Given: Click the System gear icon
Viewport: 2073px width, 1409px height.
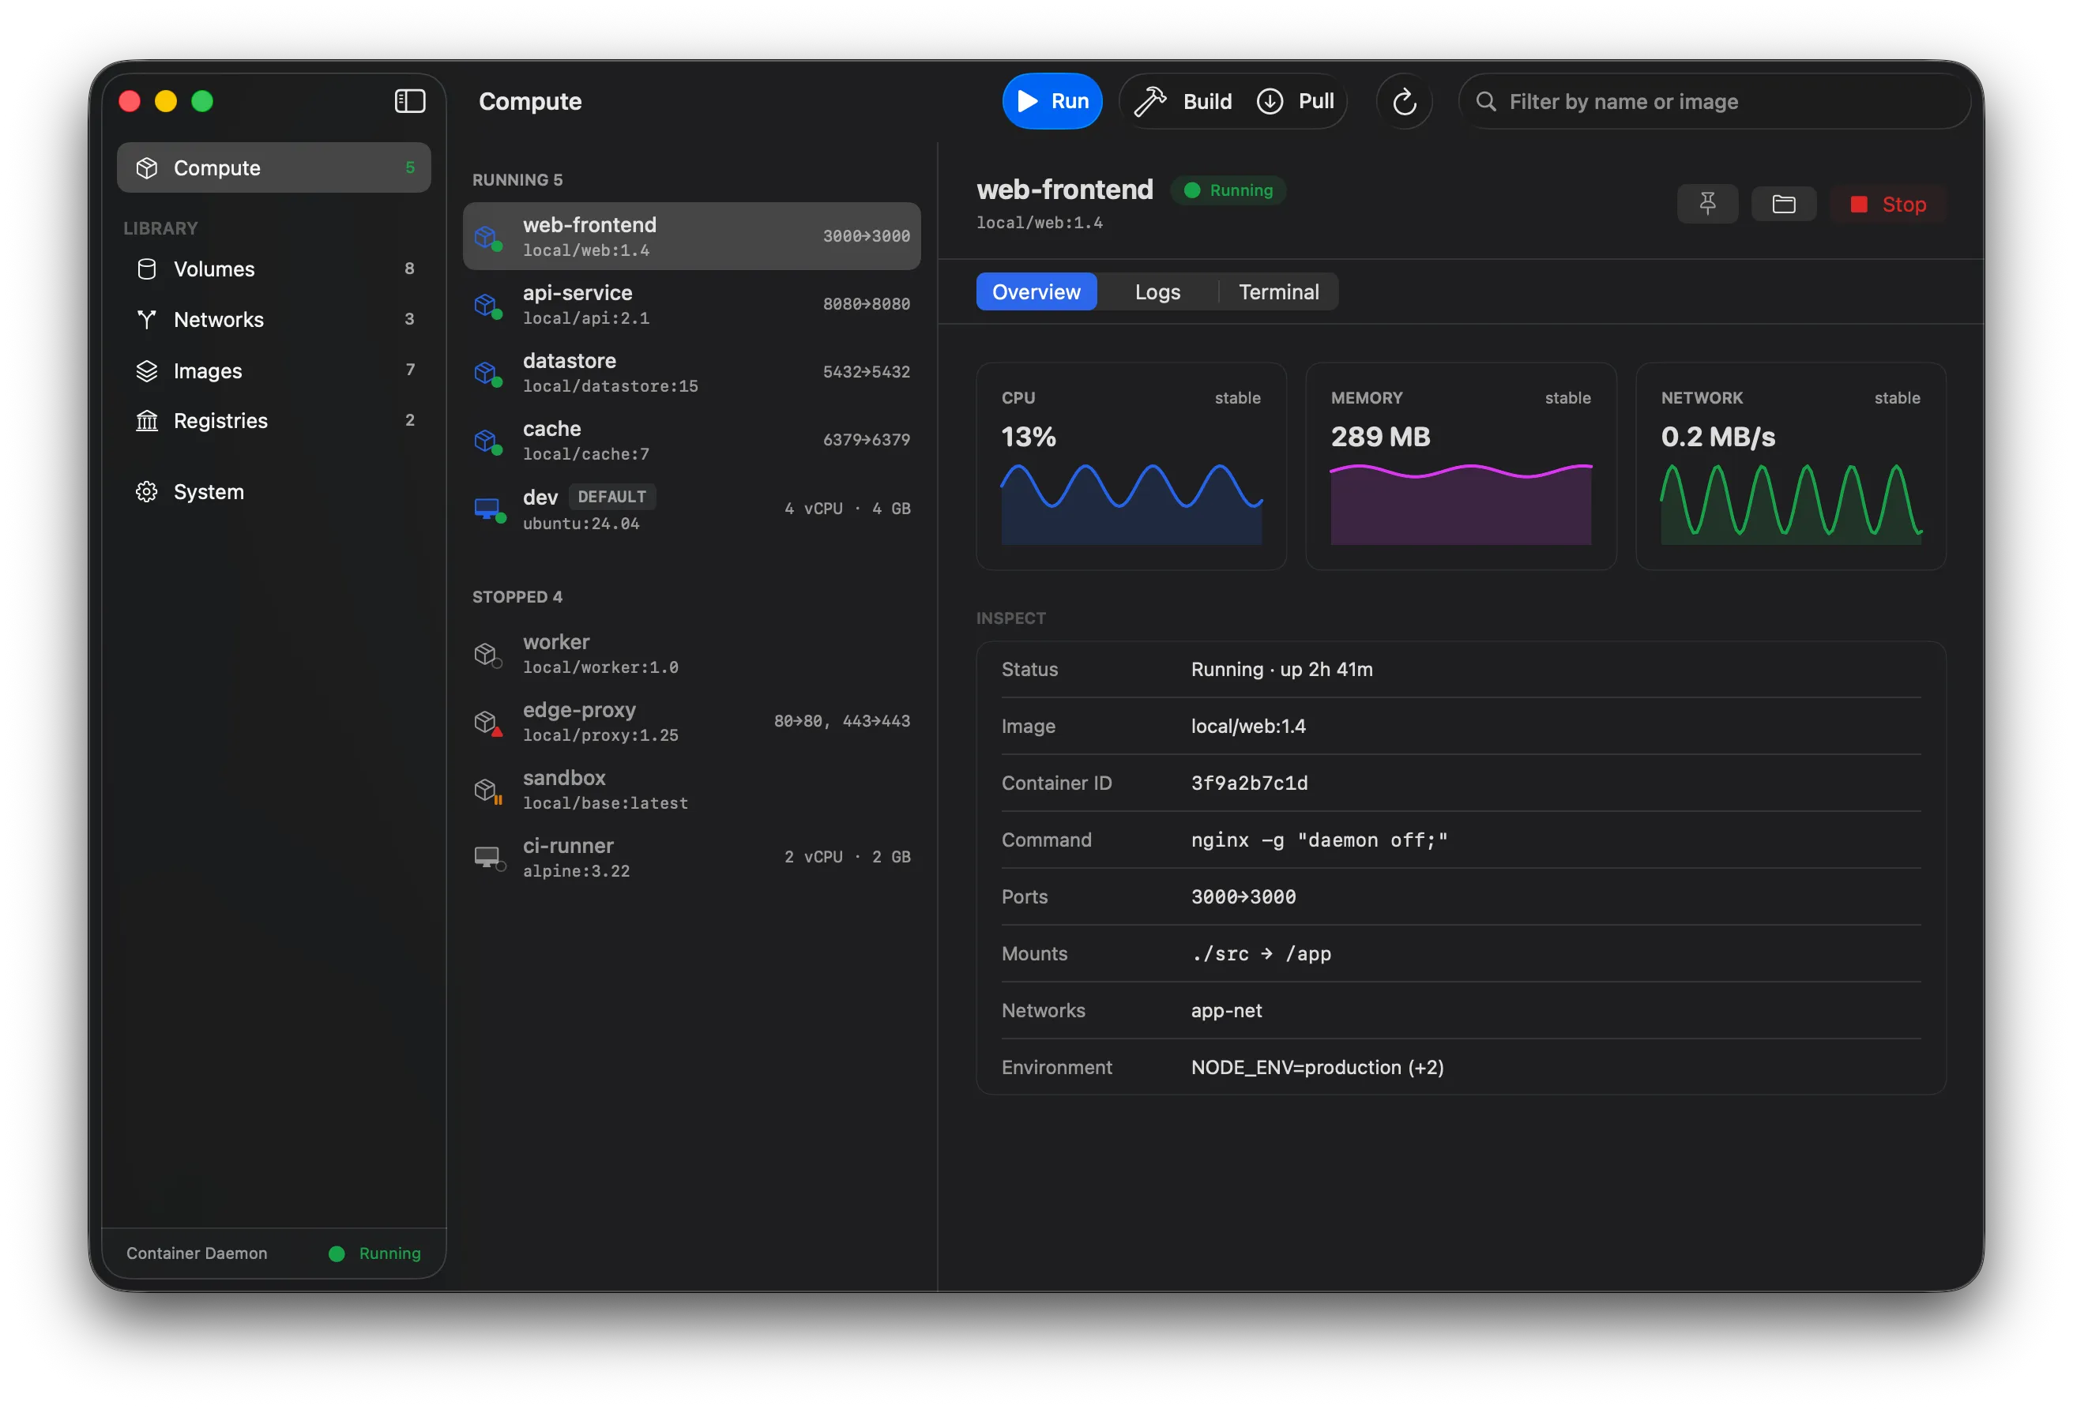Looking at the screenshot, I should 146,491.
